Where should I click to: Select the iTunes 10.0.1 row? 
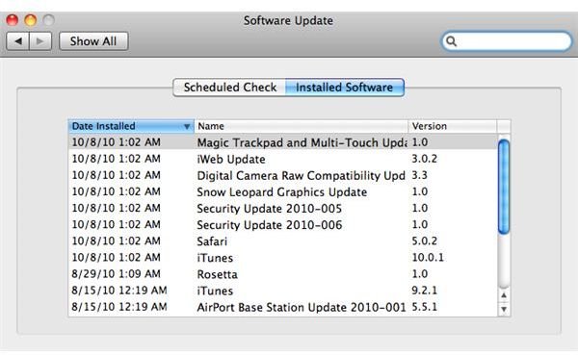(282, 258)
